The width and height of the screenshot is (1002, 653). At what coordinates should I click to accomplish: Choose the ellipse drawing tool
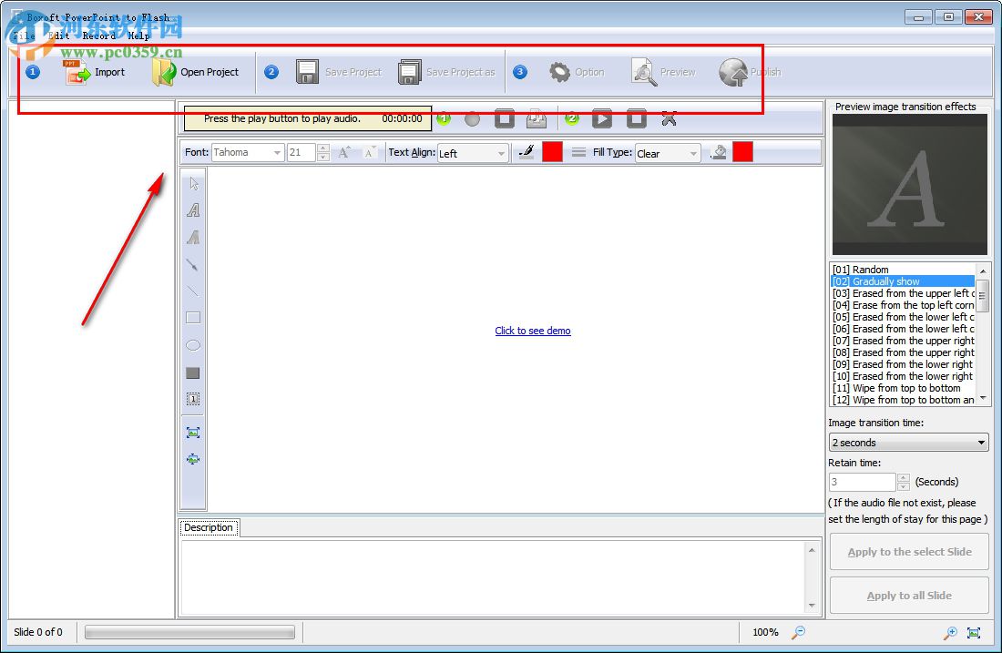click(x=192, y=344)
